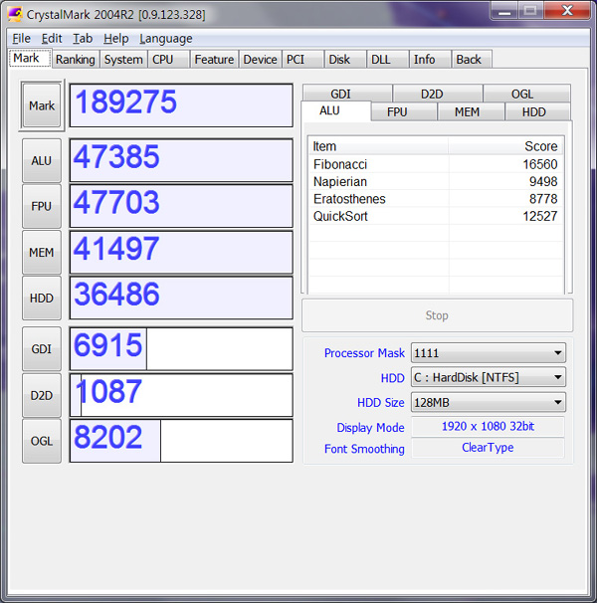Run the OGL benchmark button
Image resolution: width=597 pixels, height=603 pixels.
coord(42,441)
